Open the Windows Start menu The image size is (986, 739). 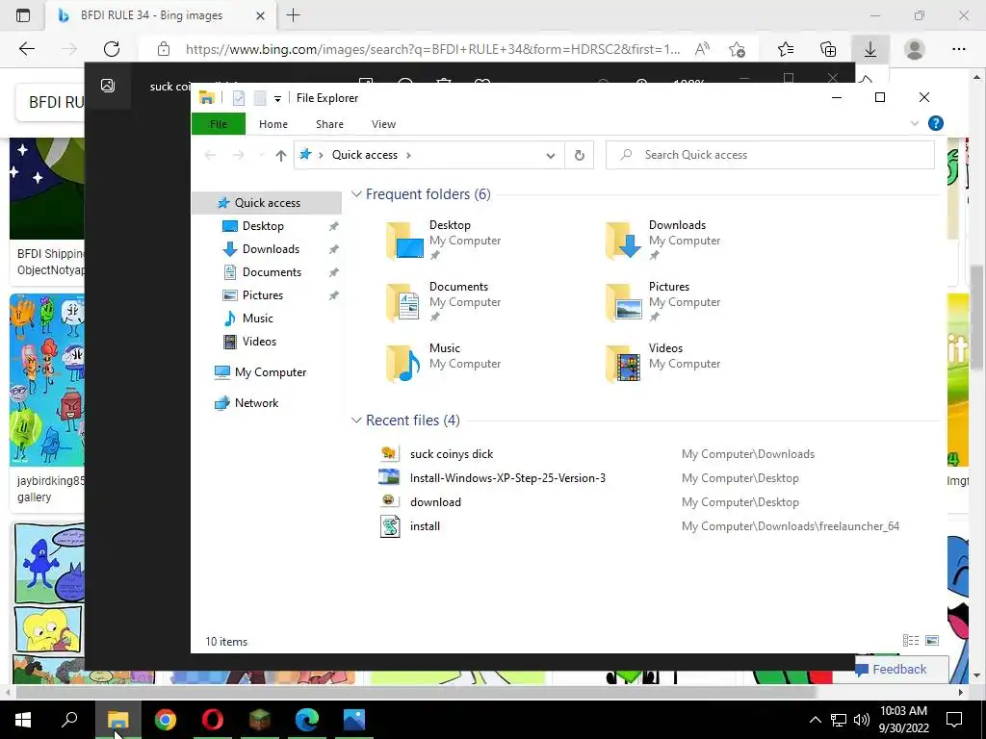(x=23, y=720)
